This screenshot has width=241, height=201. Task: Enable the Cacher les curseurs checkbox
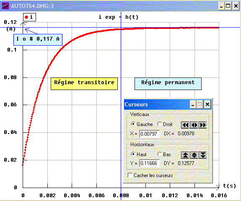click(x=130, y=175)
